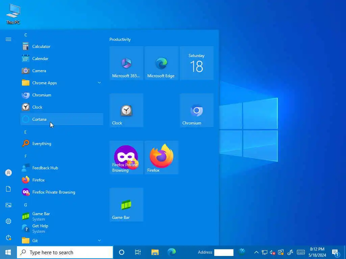Open the touch keyboard

click(x=301, y=252)
